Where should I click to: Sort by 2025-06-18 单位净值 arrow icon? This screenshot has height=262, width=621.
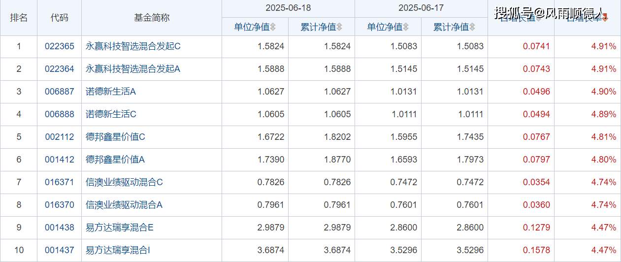[273, 27]
